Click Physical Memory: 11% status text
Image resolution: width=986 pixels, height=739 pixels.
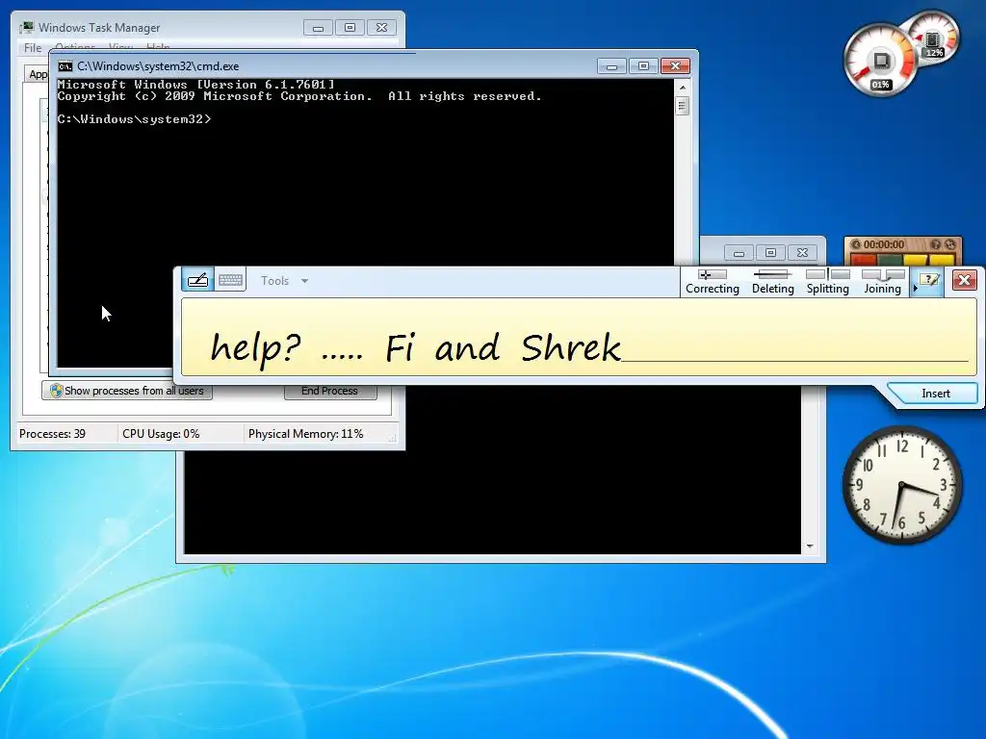(305, 434)
